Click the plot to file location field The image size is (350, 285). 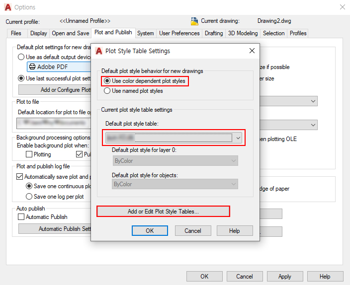(x=54, y=123)
